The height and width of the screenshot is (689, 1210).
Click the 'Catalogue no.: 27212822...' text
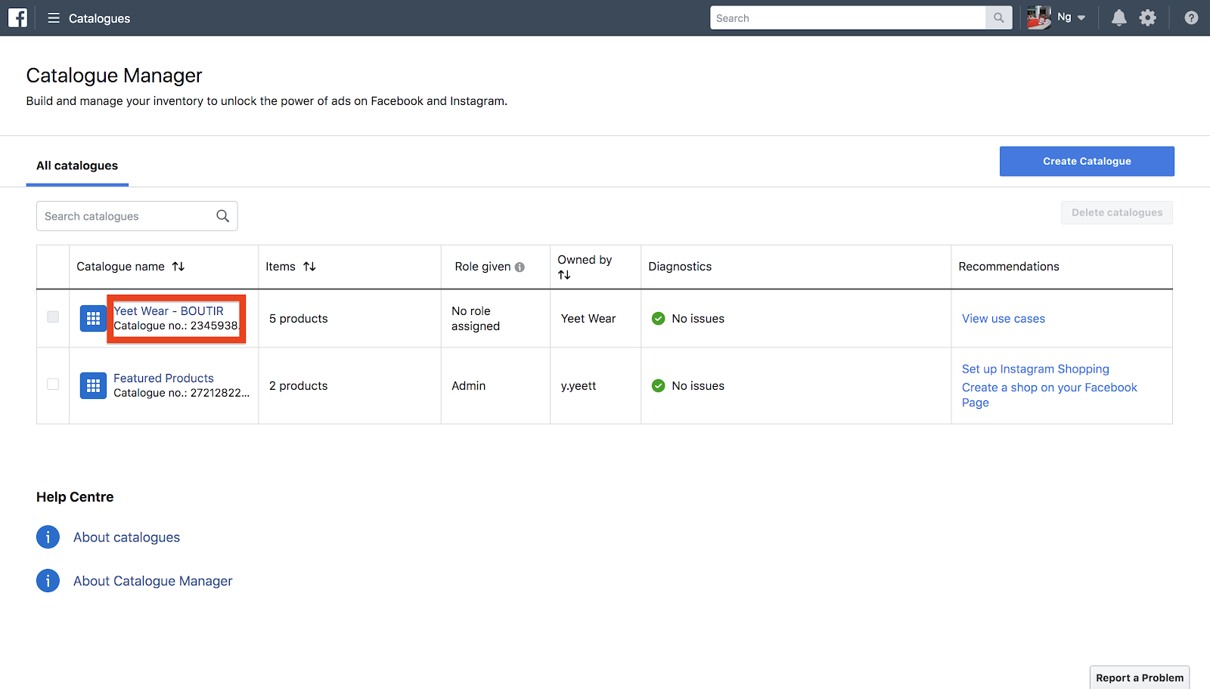point(181,393)
